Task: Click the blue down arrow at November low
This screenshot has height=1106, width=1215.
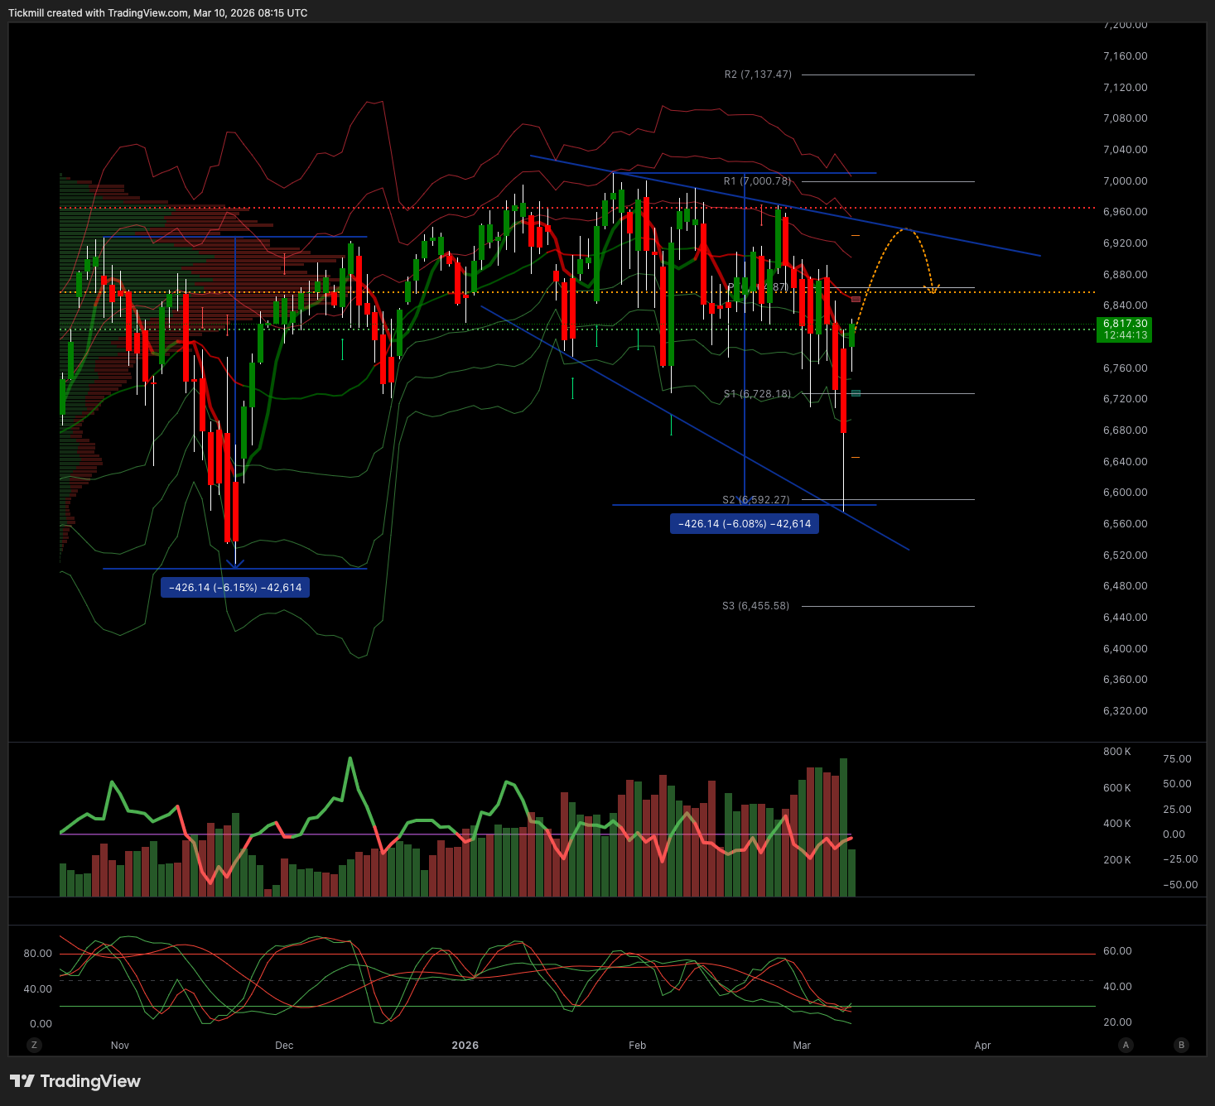Action: (236, 565)
